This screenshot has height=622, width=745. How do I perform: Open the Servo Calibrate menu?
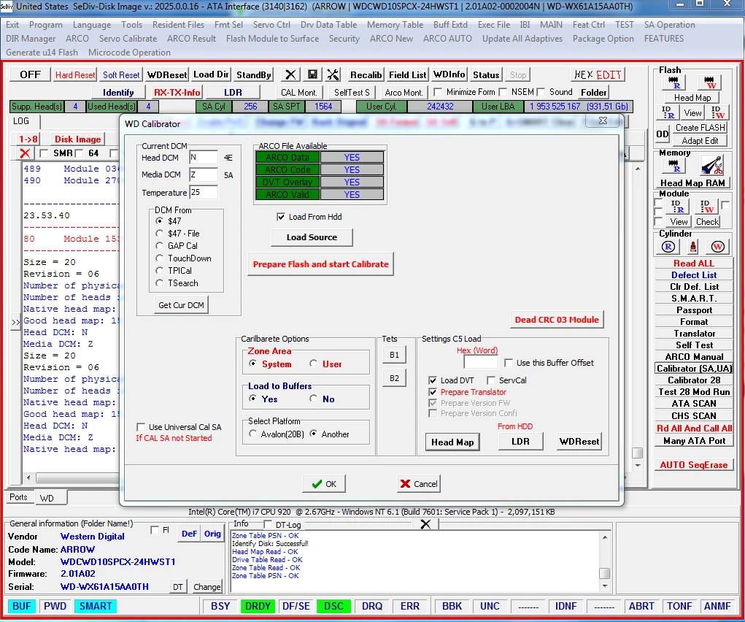coord(128,39)
